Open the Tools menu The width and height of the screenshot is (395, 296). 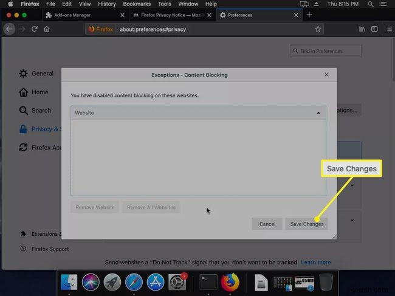click(165, 4)
